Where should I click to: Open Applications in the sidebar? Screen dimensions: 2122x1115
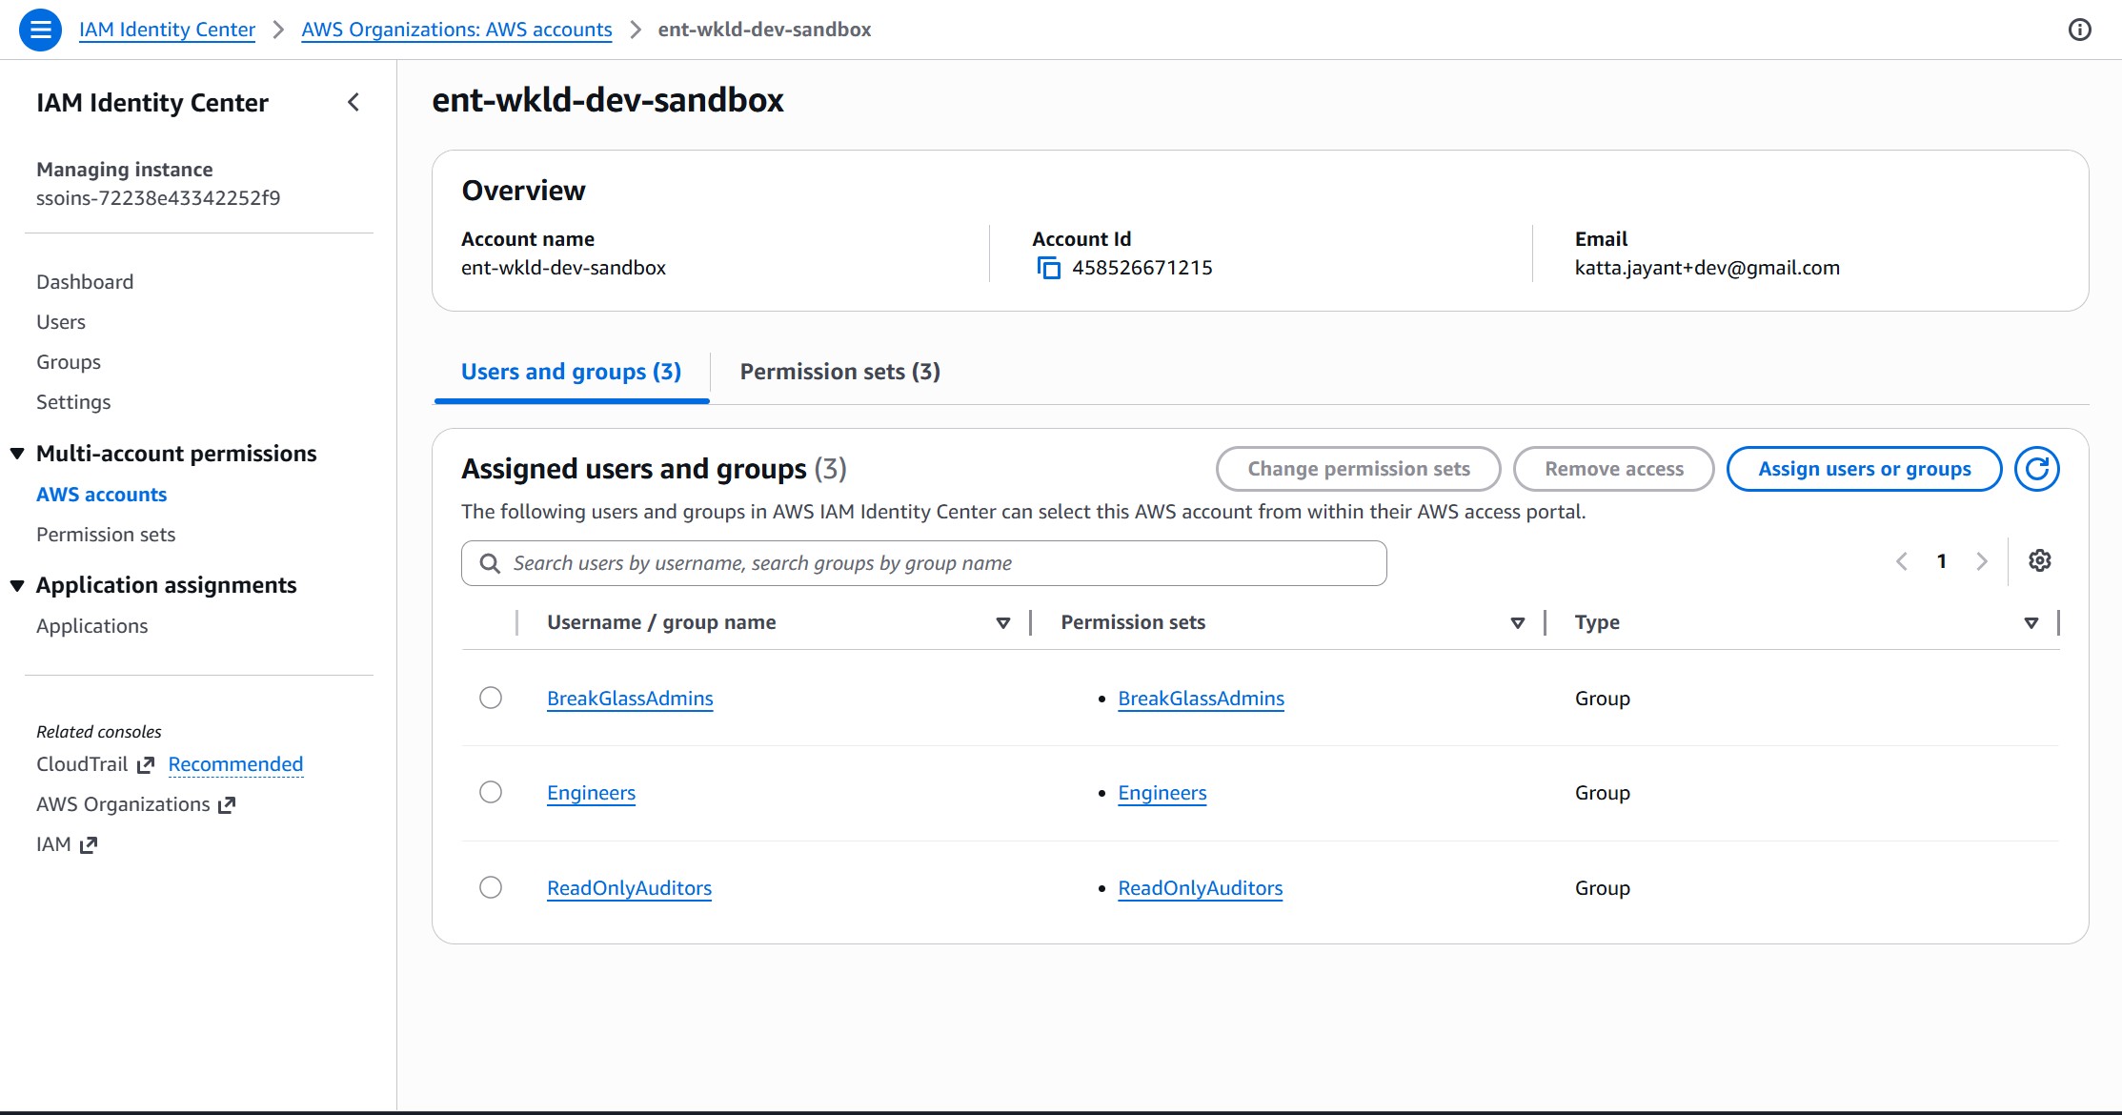coord(92,626)
